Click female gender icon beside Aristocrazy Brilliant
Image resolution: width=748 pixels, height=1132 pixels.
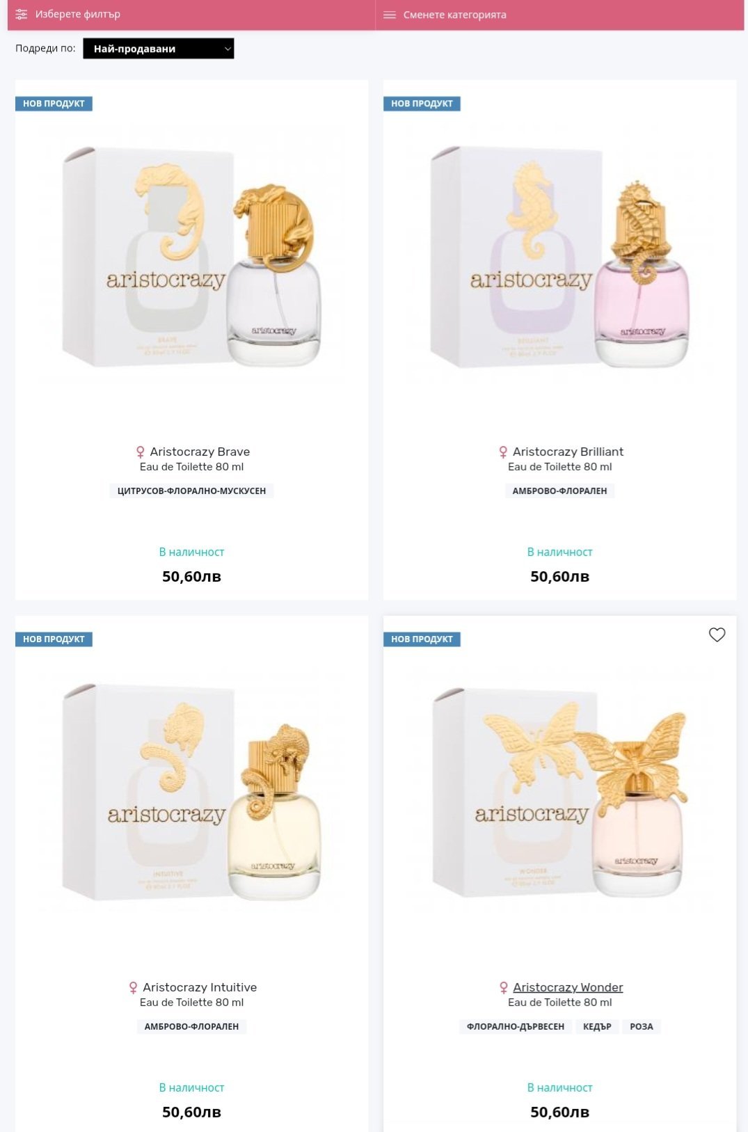coord(503,452)
